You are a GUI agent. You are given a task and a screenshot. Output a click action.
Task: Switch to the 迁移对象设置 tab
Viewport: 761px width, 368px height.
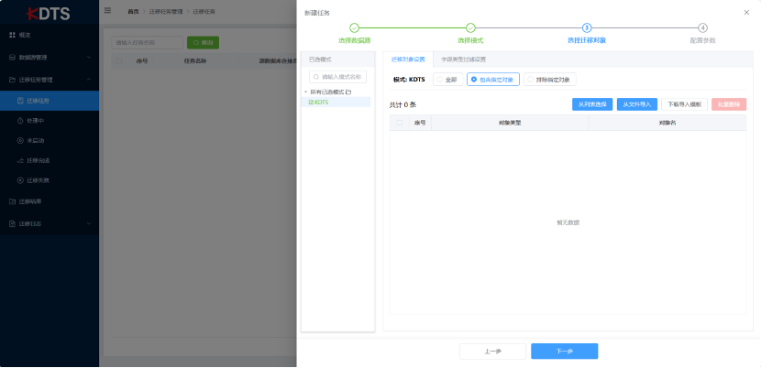[408, 60]
